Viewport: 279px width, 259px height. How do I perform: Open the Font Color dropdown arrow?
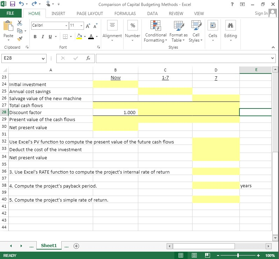[97, 37]
